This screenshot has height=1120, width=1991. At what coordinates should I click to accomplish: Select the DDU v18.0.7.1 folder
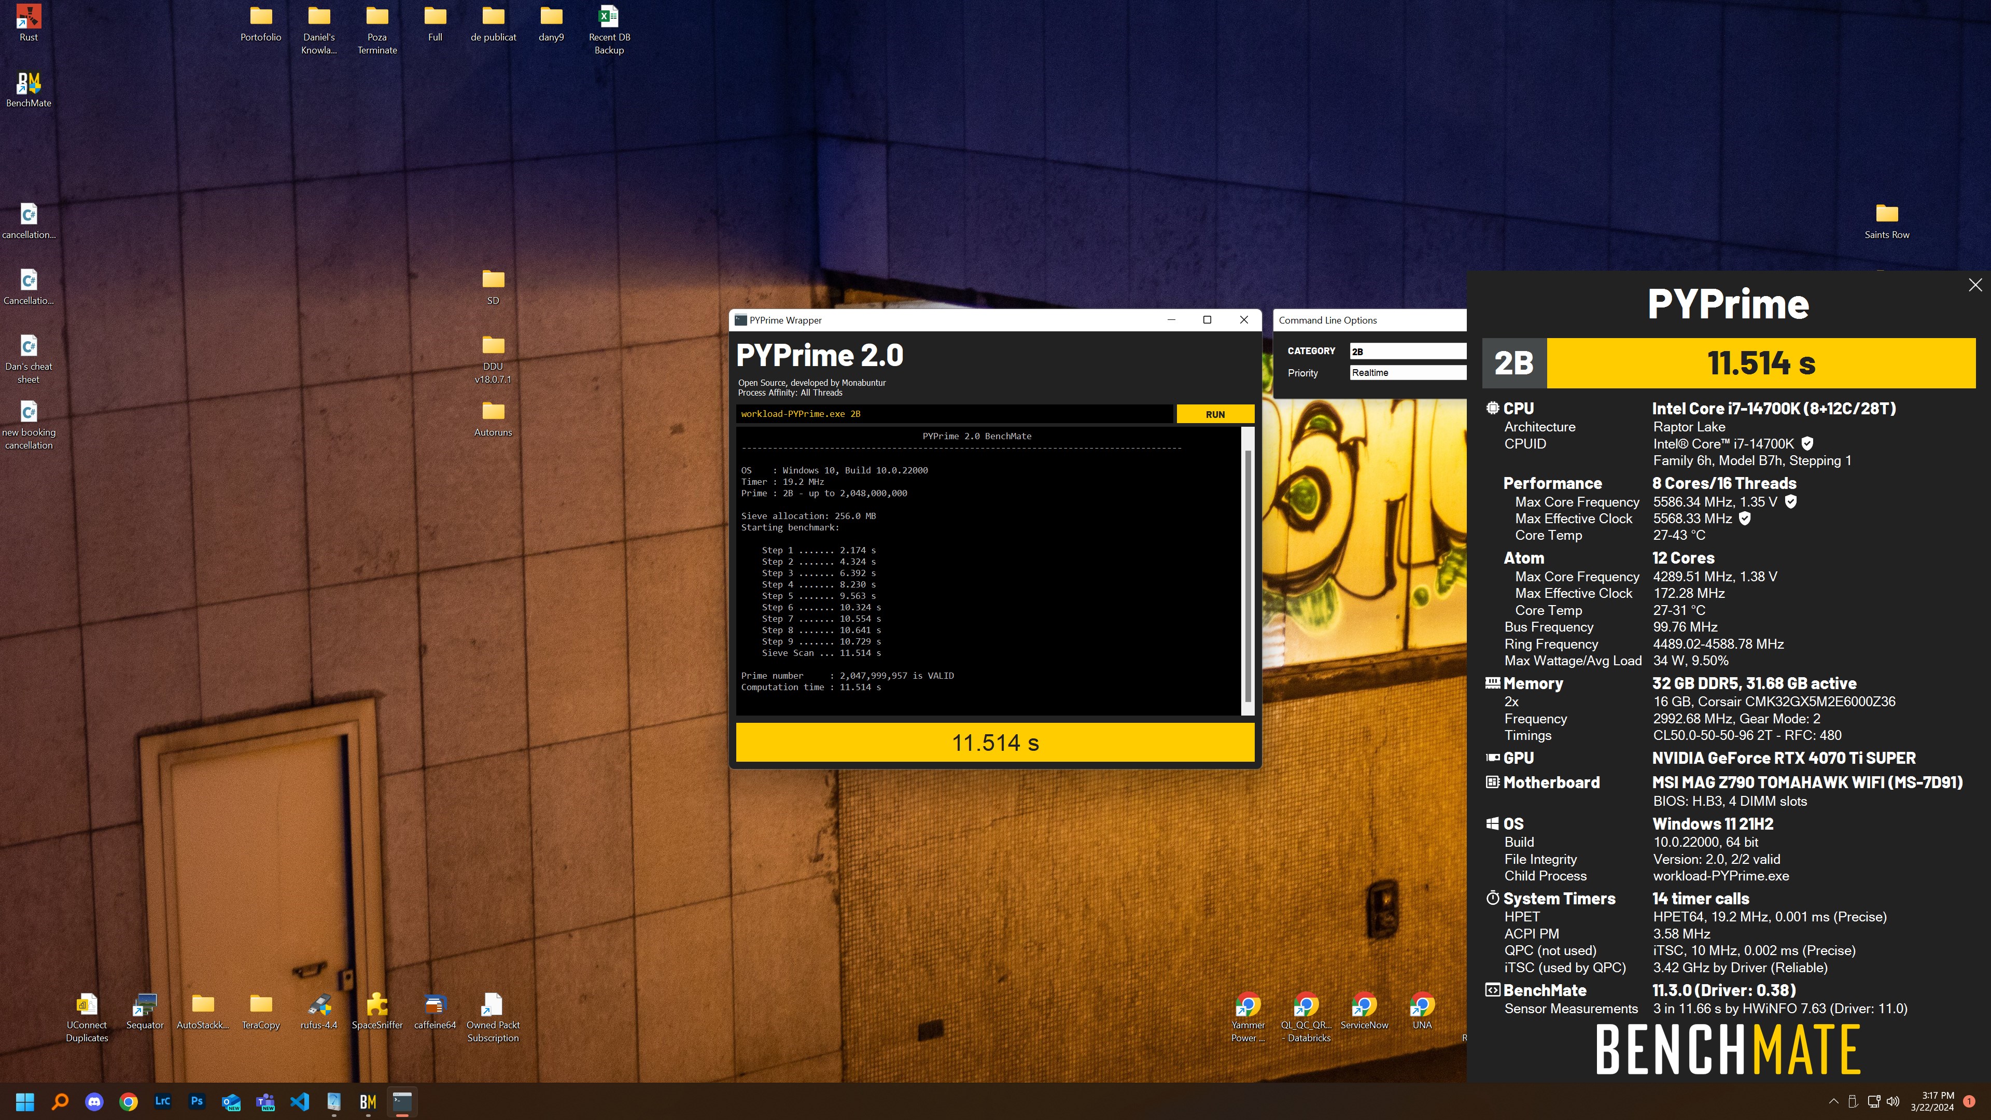coord(493,359)
